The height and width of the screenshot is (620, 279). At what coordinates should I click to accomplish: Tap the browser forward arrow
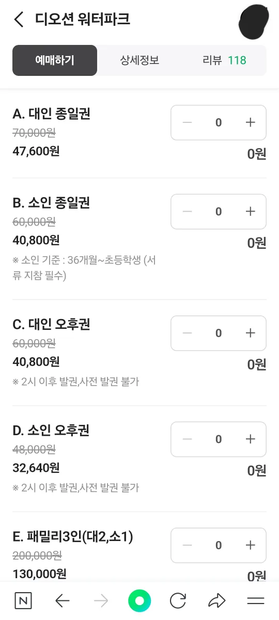[x=101, y=600]
